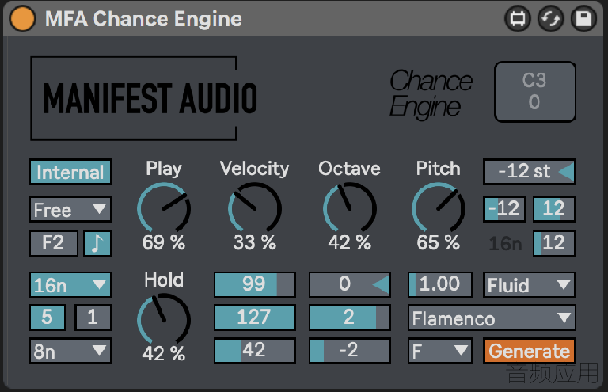This screenshot has width=608, height=392.
Task: Click the hot-swap preset circular arrows icon
Action: click(x=551, y=19)
